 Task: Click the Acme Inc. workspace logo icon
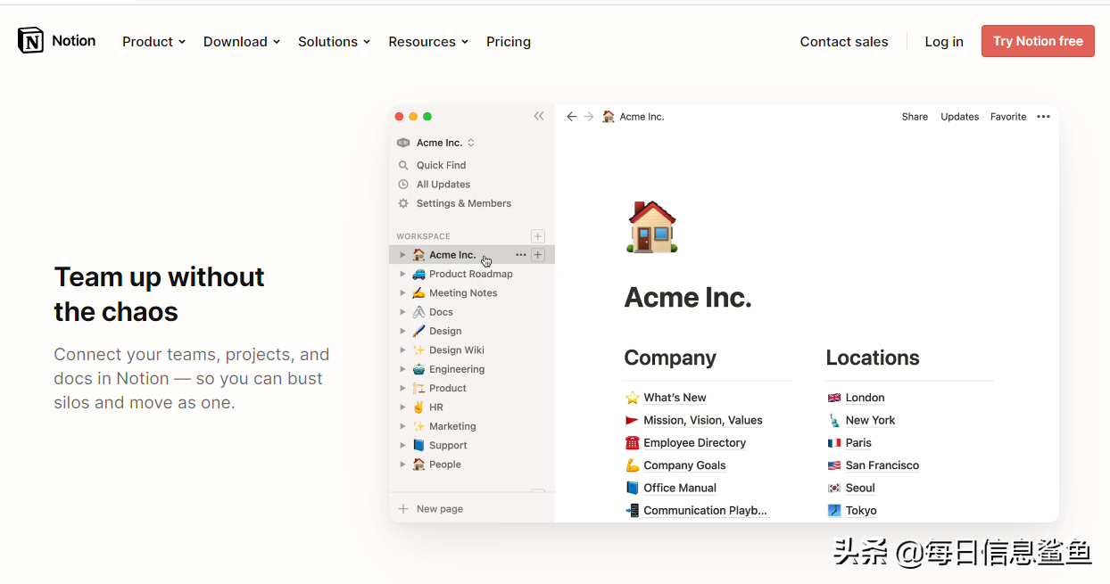[403, 143]
